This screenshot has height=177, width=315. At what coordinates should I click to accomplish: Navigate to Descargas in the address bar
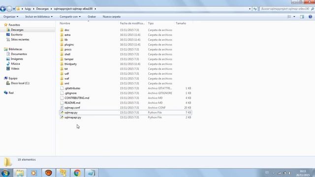pos(42,9)
